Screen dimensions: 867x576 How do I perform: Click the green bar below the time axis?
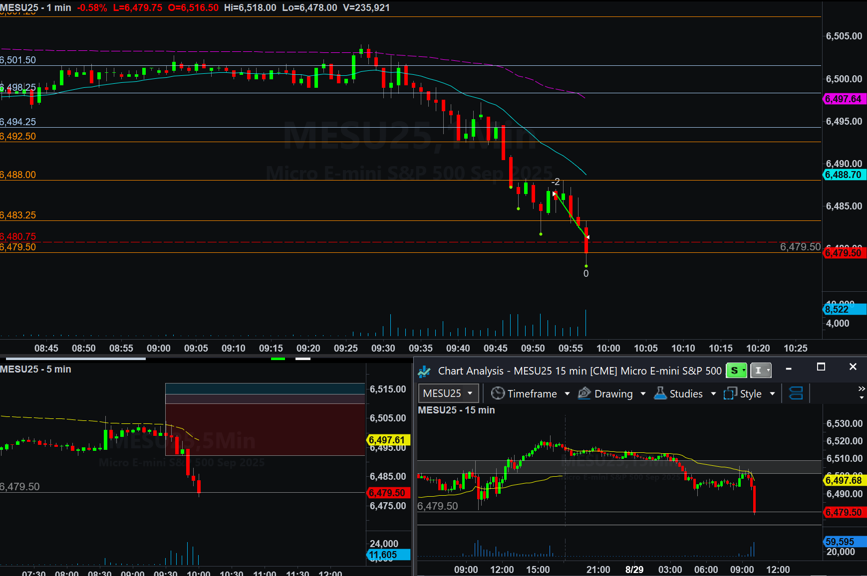point(278,358)
